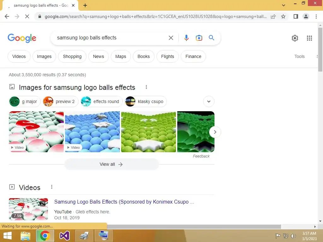Open more options beside Images heading
Viewport: 323px width, 242px height.
click(146, 87)
